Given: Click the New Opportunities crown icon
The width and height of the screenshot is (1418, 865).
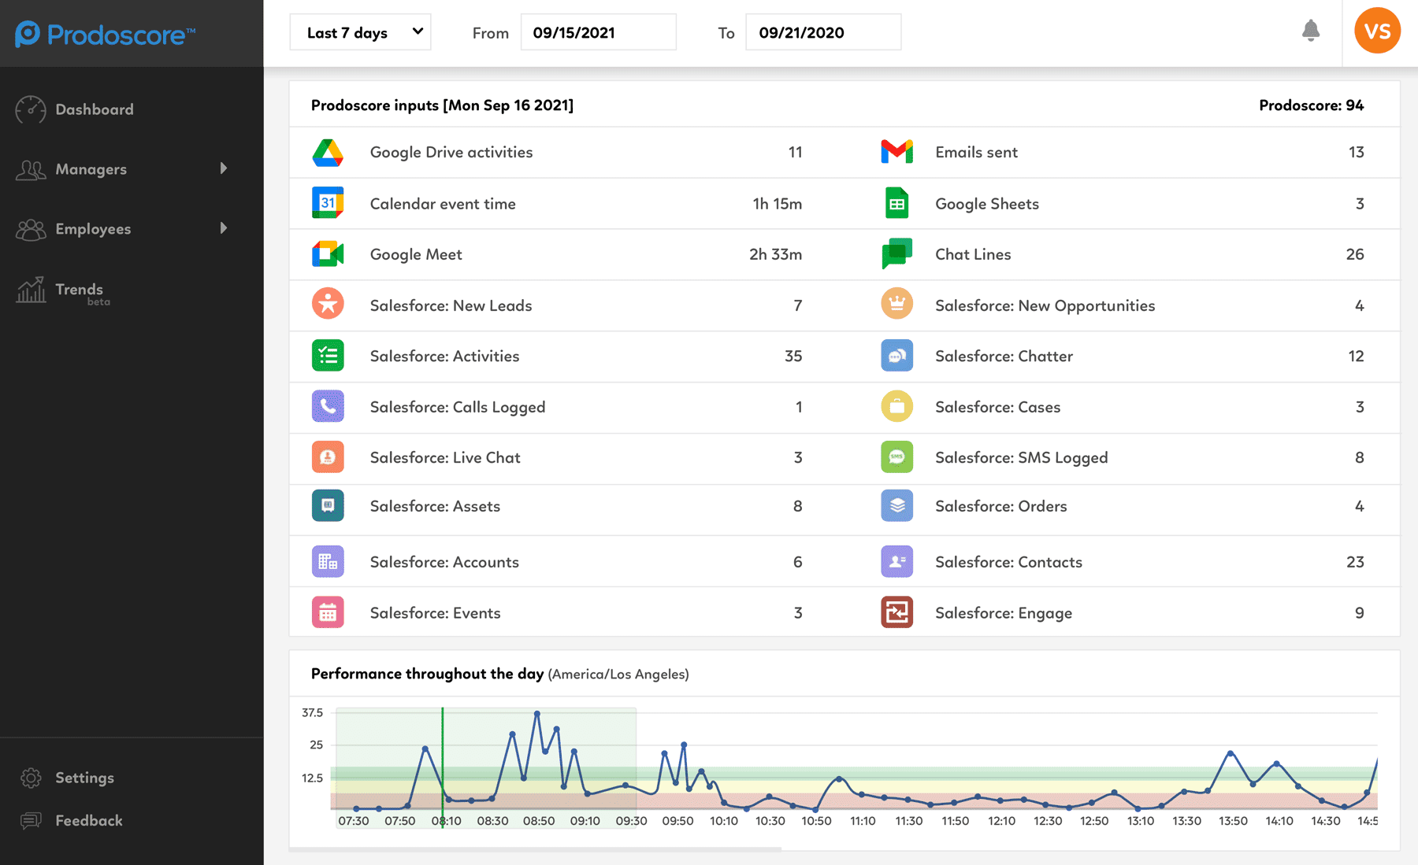Looking at the screenshot, I should point(896,305).
